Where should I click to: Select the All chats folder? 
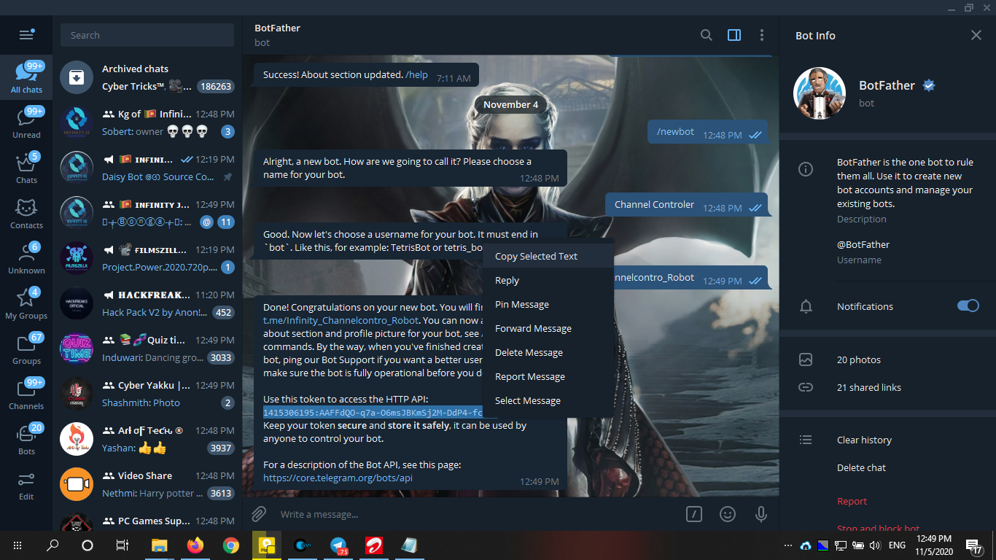(26, 78)
